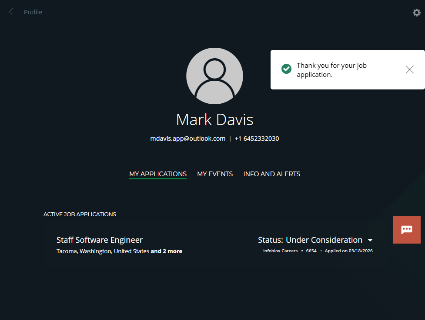Switch to the My Events tab
The height and width of the screenshot is (320, 425).
point(215,174)
